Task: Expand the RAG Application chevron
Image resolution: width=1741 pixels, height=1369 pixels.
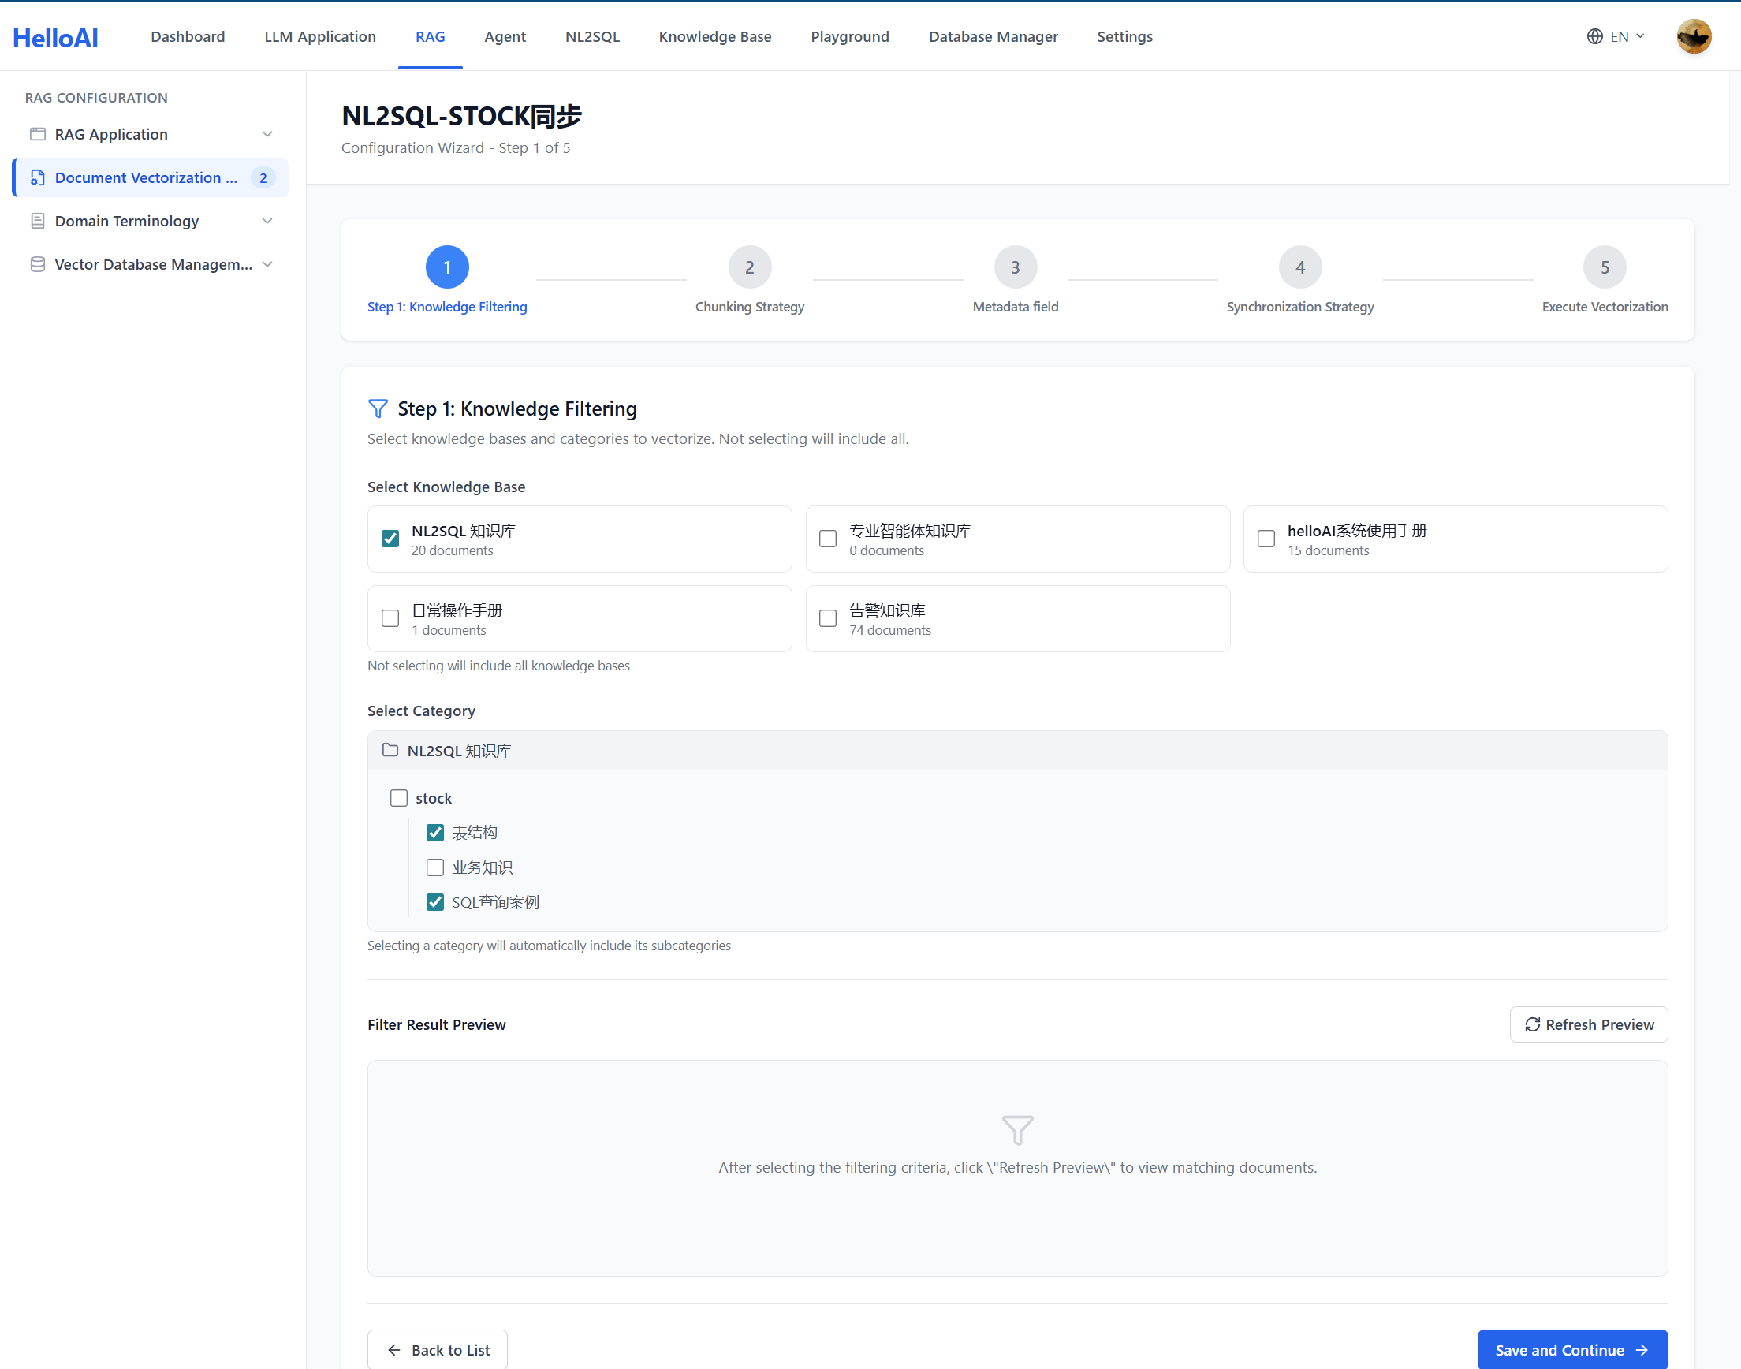Action: tap(267, 134)
